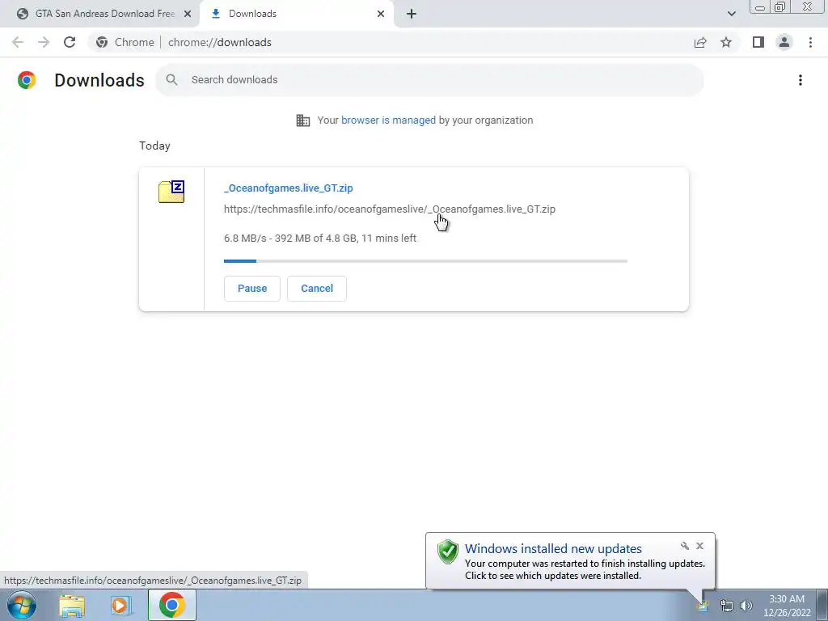Open a new tab
The height and width of the screenshot is (621, 828).
(412, 14)
